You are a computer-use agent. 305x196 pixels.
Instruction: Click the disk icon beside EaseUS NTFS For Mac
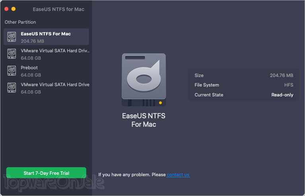(12, 37)
